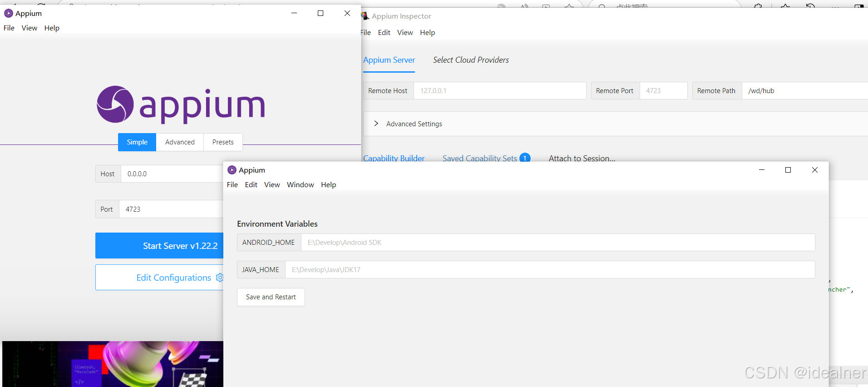Click the JAVA_HOME label
Image resolution: width=868 pixels, height=387 pixels.
pyautogui.click(x=261, y=270)
